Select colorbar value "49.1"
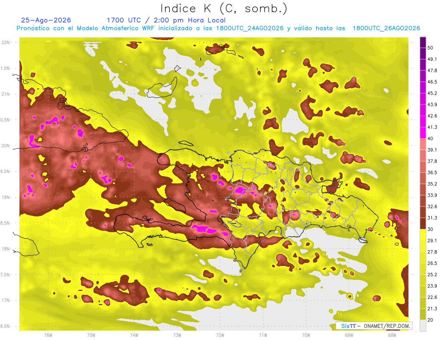 pos(433,59)
